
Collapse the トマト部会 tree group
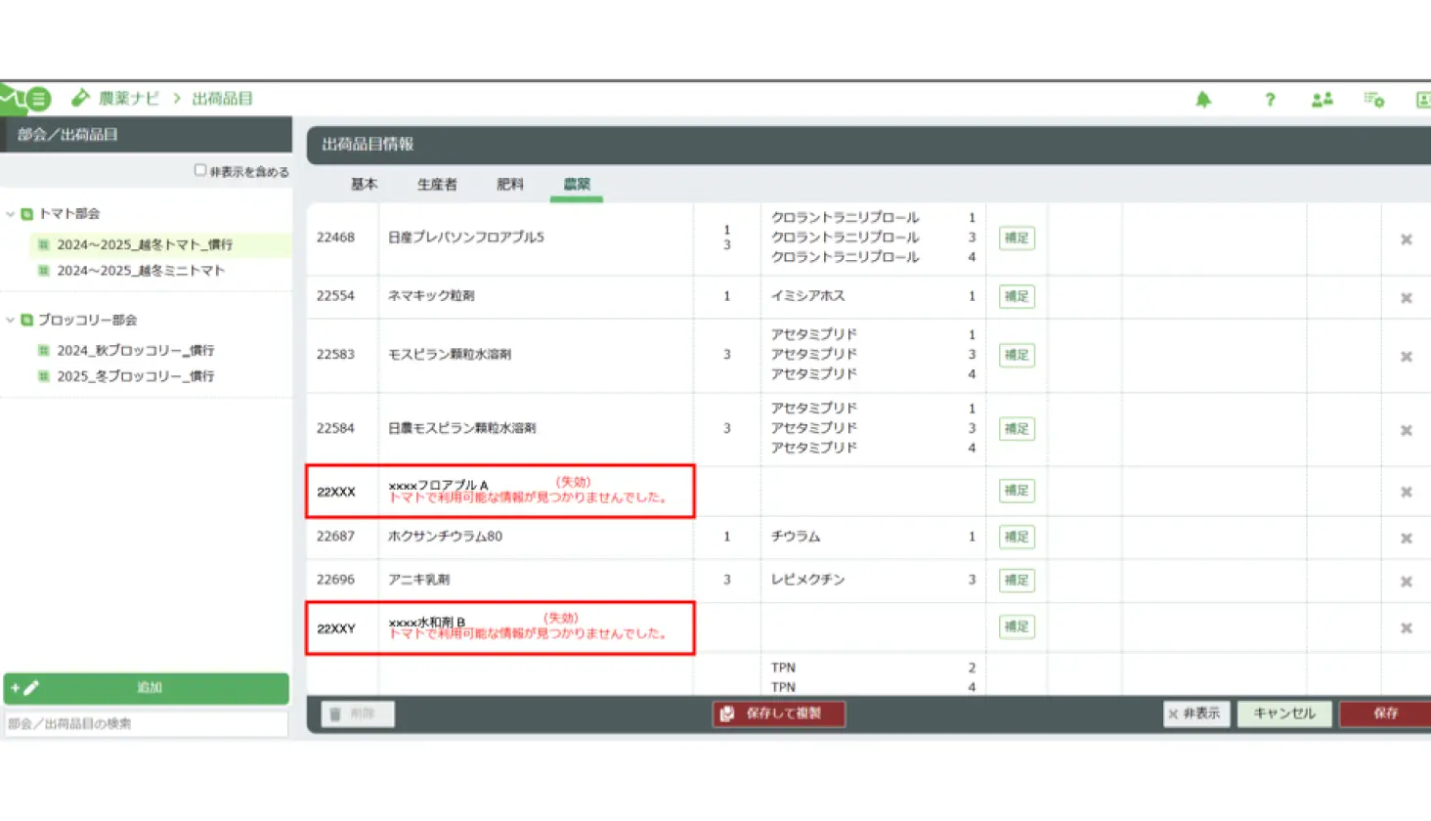pyautogui.click(x=11, y=214)
